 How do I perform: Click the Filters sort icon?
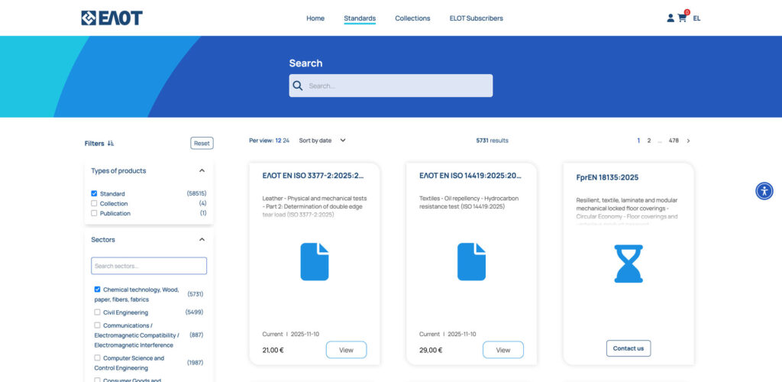tap(111, 144)
